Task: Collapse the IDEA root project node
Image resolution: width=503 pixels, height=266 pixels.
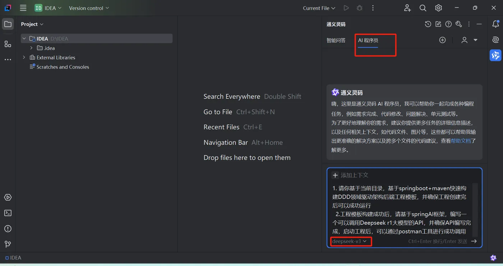Action: click(x=24, y=38)
